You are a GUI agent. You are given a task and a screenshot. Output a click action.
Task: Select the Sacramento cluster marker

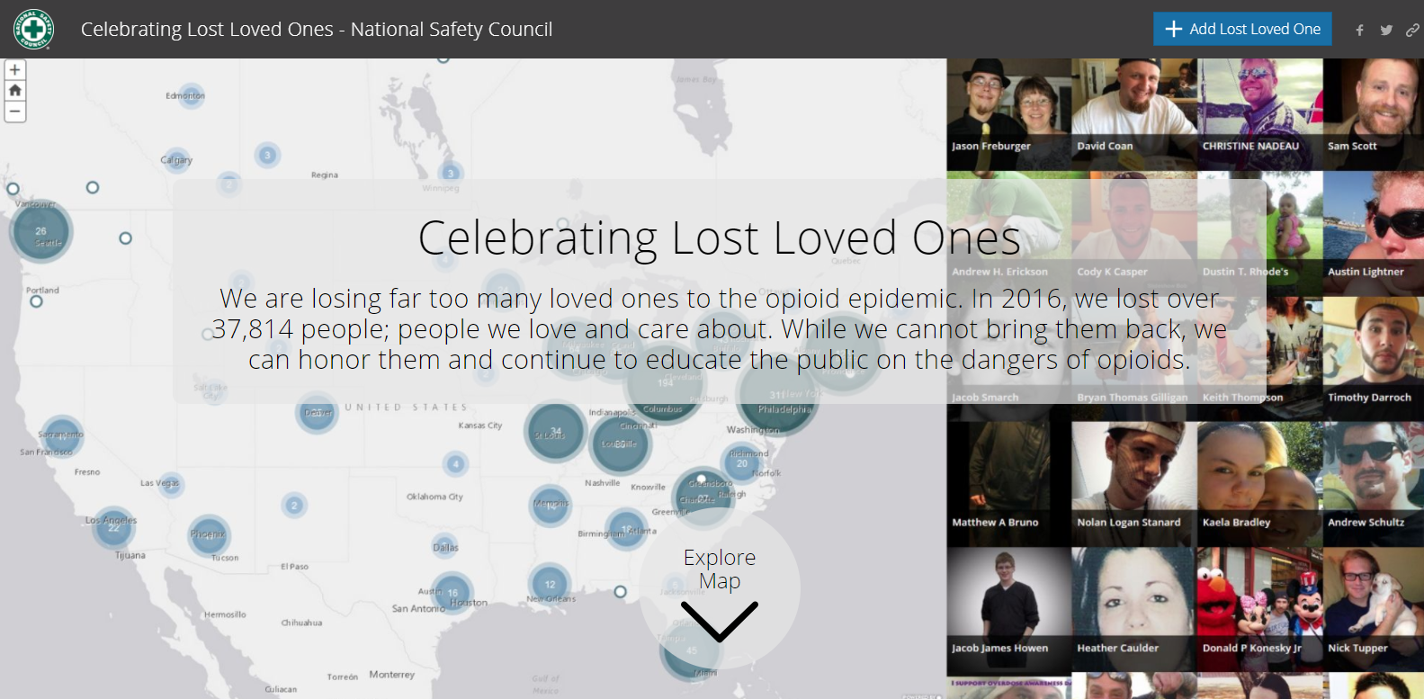[x=62, y=435]
